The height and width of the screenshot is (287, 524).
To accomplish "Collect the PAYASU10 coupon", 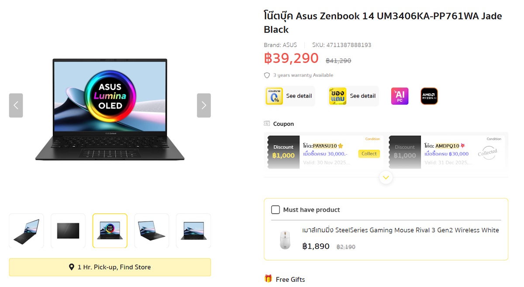I will (x=369, y=154).
